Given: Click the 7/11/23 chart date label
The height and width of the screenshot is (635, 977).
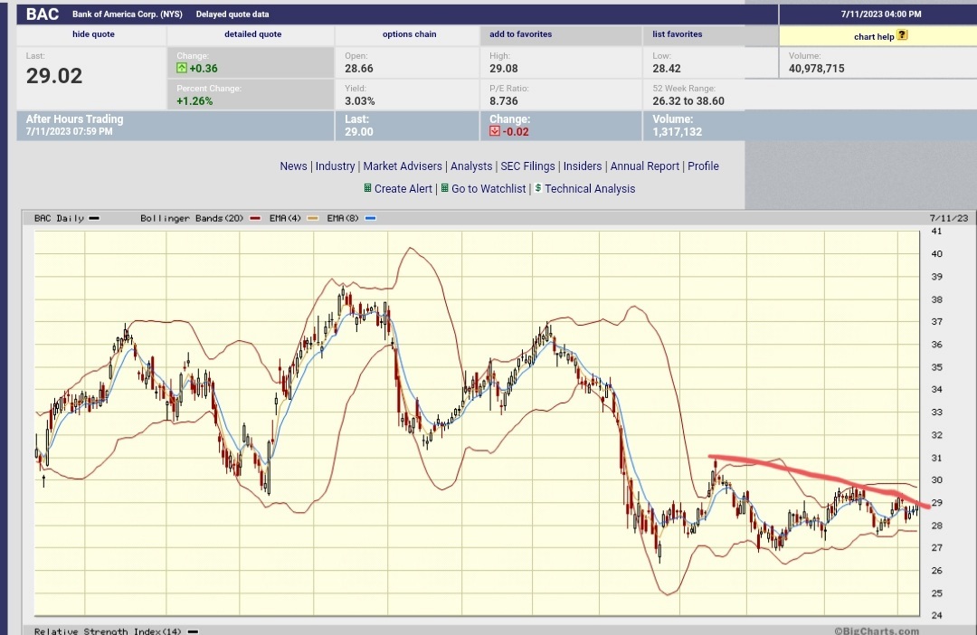Looking at the screenshot, I should pyautogui.click(x=949, y=218).
